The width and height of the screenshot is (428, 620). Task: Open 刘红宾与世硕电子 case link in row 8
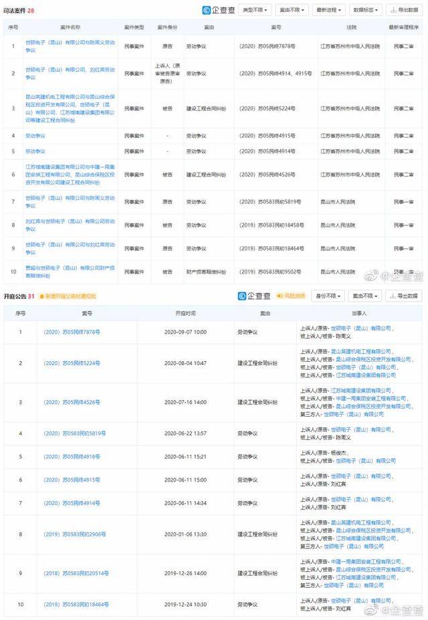(70, 225)
